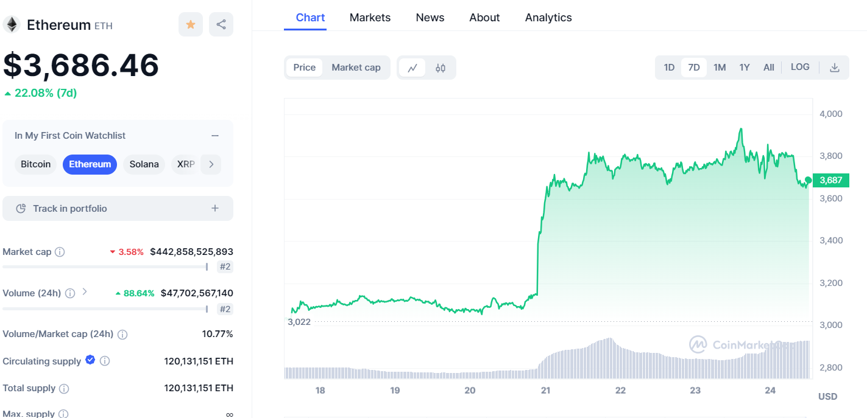Click the Market cap rank progress bar
867x418 pixels.
point(105,266)
